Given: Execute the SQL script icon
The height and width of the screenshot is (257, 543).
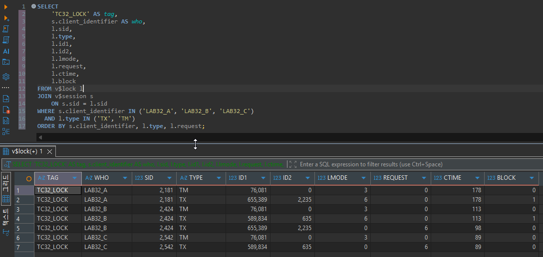Looking at the screenshot, I should [6, 29].
